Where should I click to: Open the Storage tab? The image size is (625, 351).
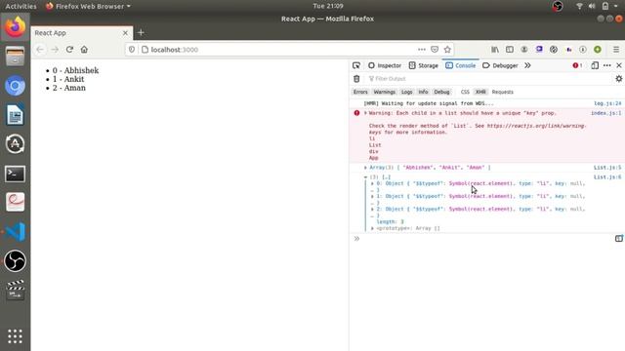tap(423, 65)
